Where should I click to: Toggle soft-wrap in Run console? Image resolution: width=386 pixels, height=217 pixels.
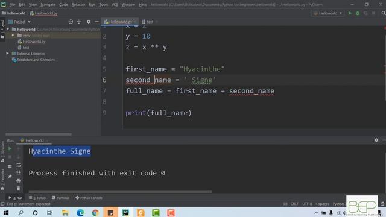(x=19, y=165)
